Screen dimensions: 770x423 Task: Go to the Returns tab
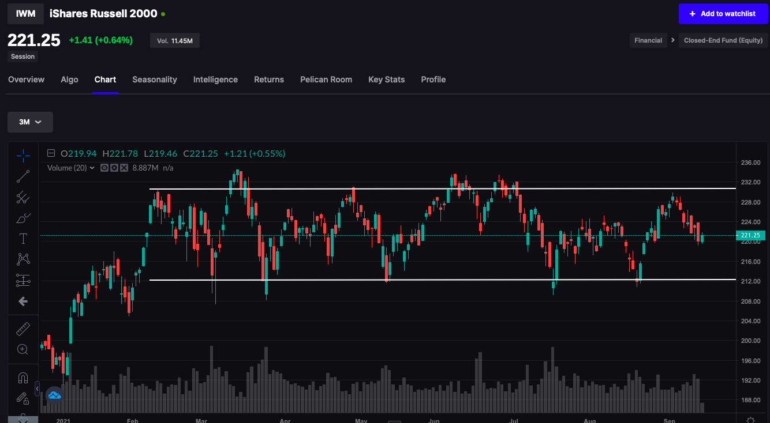coord(269,80)
